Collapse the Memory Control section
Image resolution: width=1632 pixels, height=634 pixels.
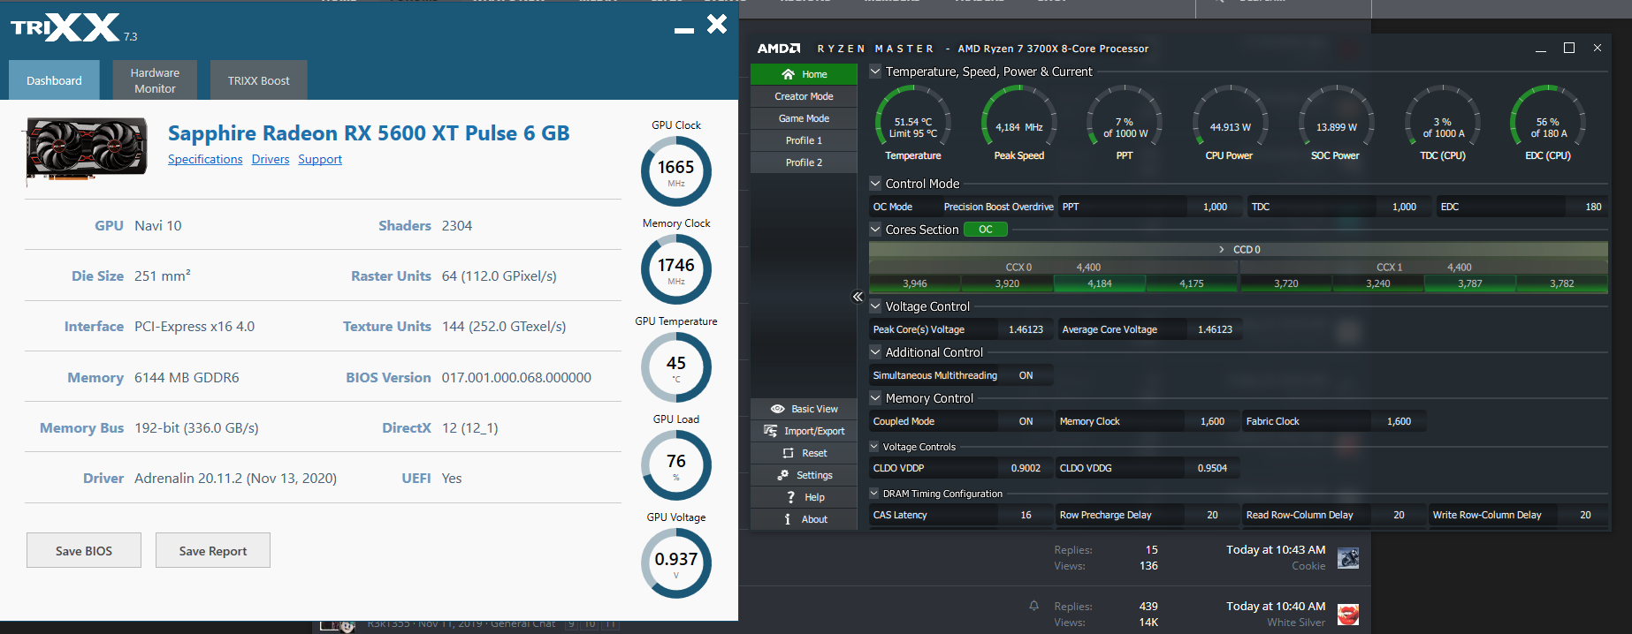tap(875, 398)
